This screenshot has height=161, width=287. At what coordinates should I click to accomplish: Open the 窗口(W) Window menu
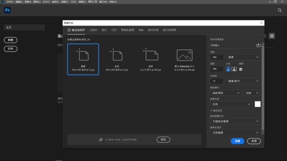103,2
